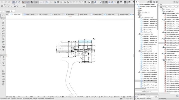This screenshot has width=179, height=100.
Task: Toggle the All Layers visibility eye
Action: tap(15, 6)
